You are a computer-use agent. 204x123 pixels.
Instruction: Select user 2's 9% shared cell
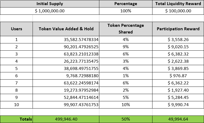click(125, 47)
